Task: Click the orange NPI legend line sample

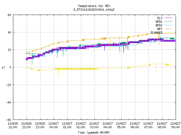Action: pos(168,29)
